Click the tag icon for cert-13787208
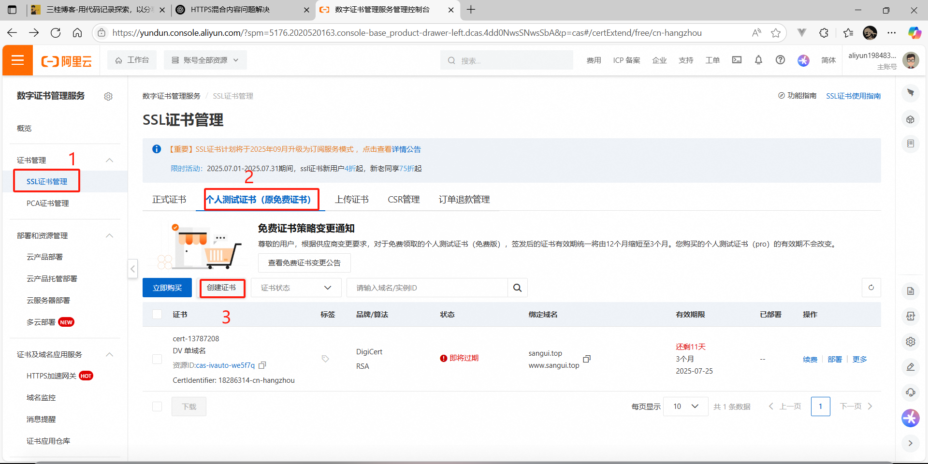Screen dimensions: 928x464 pyautogui.click(x=325, y=359)
